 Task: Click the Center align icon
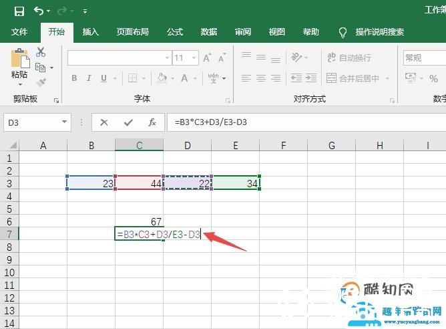(x=261, y=78)
